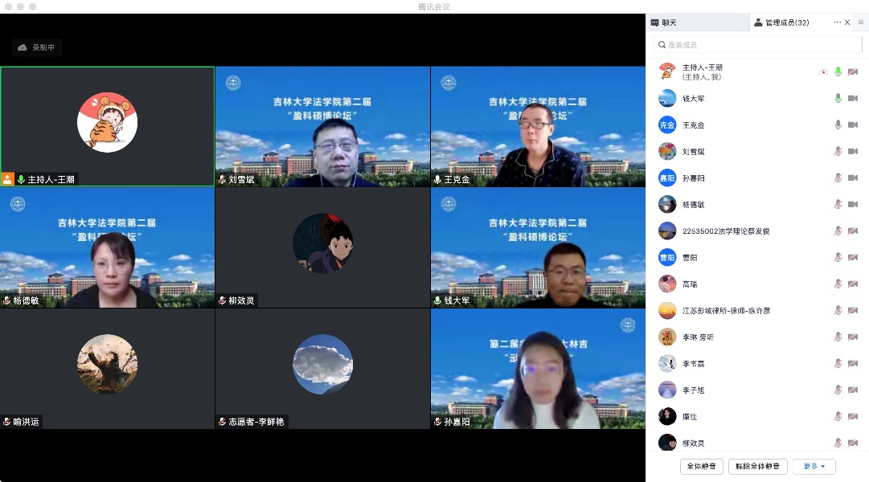Click 钱大军's green microphone icon in member list

coord(838,98)
